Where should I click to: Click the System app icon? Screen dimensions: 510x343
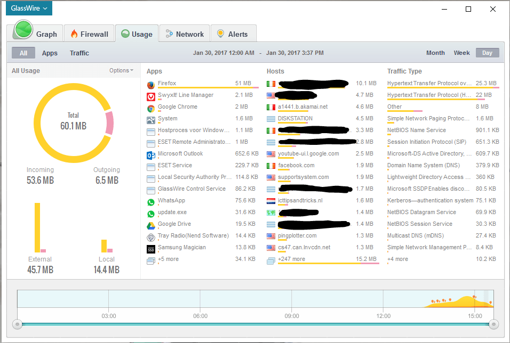[x=150, y=120]
